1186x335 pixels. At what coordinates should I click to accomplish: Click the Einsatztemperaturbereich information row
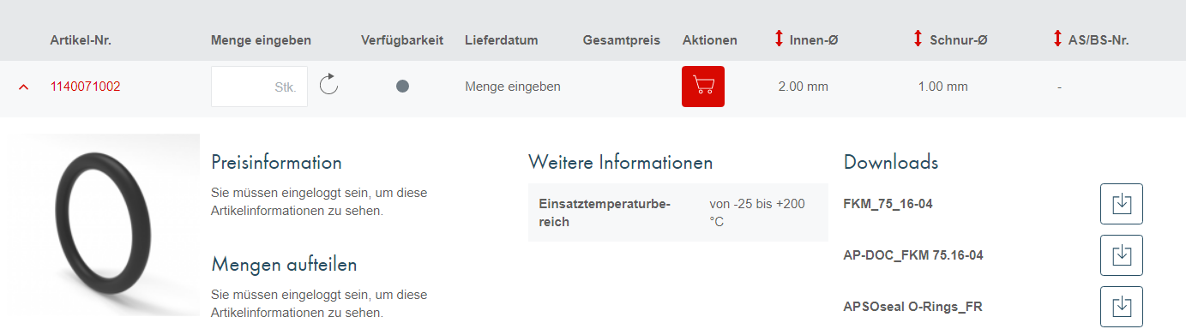[678, 212]
